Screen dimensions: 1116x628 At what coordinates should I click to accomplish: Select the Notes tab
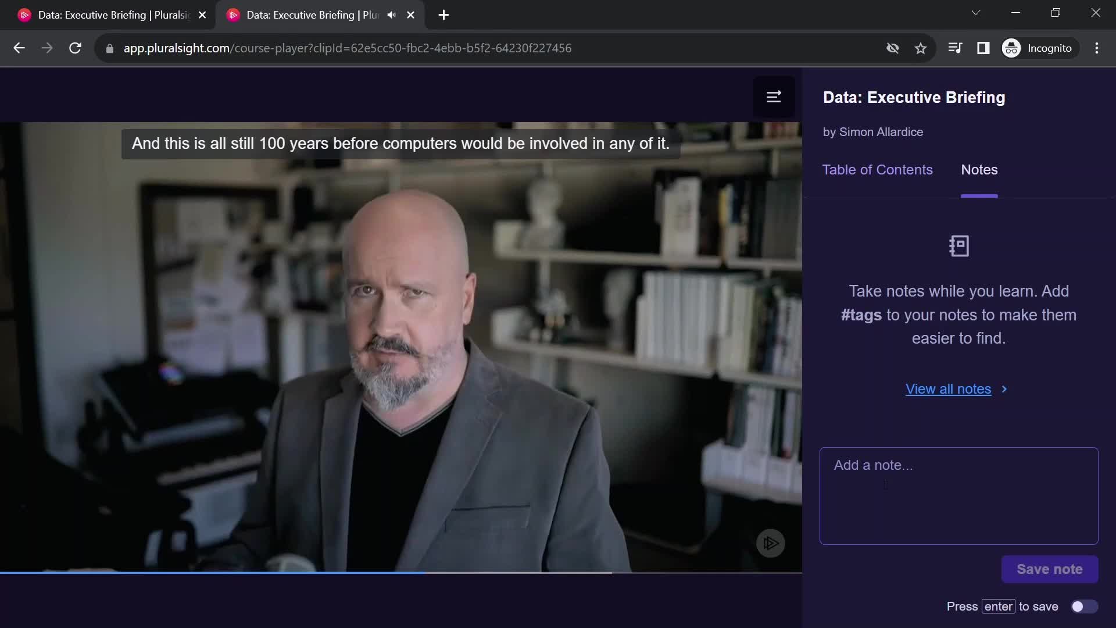pyautogui.click(x=979, y=170)
